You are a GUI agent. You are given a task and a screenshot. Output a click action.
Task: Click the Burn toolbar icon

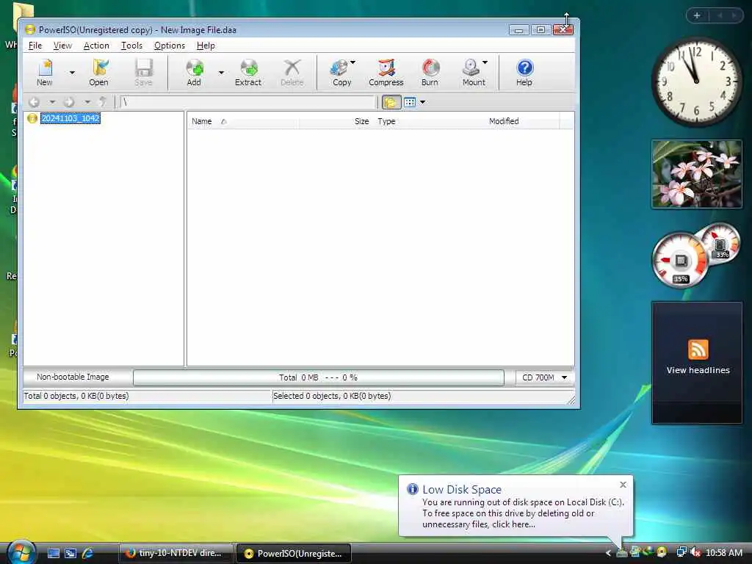pos(430,72)
